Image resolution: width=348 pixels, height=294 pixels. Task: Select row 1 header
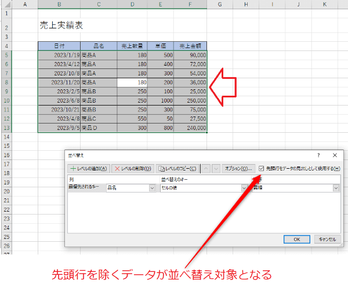[x=6, y=13]
